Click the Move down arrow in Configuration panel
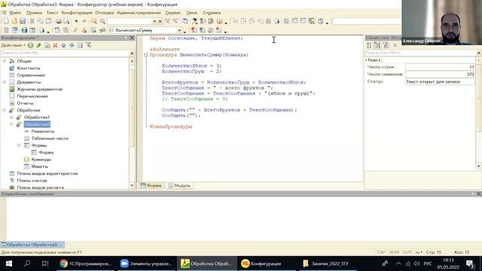Screen dimensions: 482x271 [72, 45]
